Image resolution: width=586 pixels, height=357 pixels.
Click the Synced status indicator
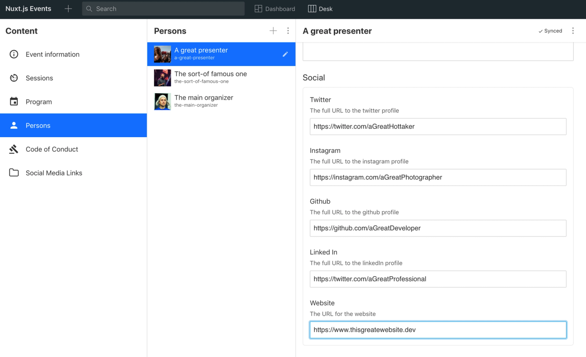tap(550, 31)
